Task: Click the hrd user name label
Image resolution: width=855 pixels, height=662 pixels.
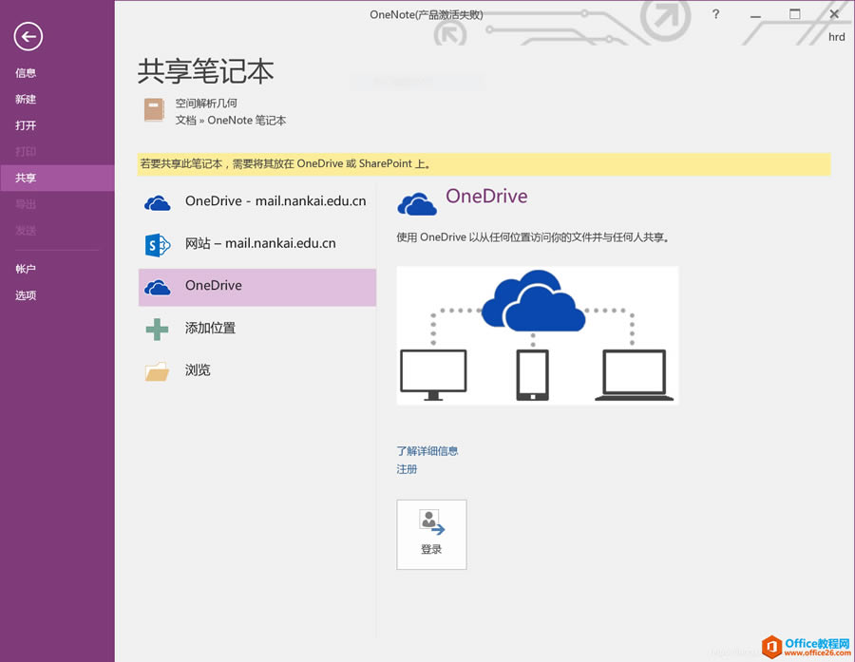Action: tap(836, 36)
